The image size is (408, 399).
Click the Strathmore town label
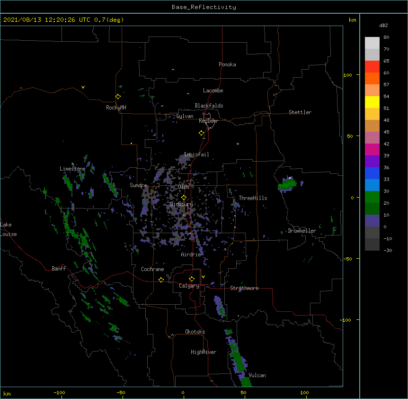coord(244,288)
